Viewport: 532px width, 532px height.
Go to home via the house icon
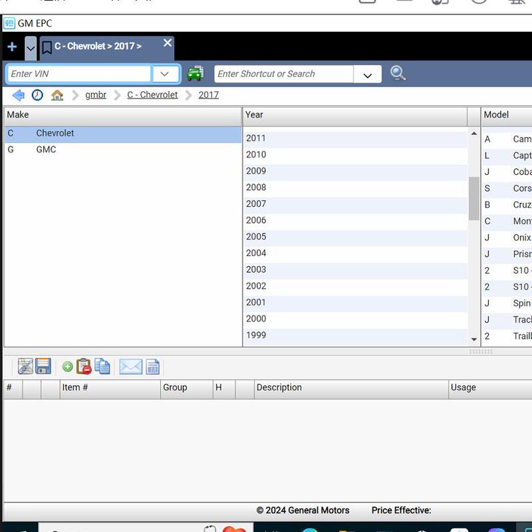57,95
